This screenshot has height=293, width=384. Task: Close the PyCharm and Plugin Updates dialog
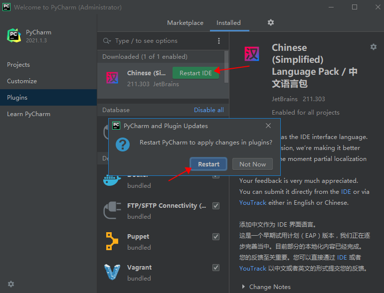tap(268, 126)
